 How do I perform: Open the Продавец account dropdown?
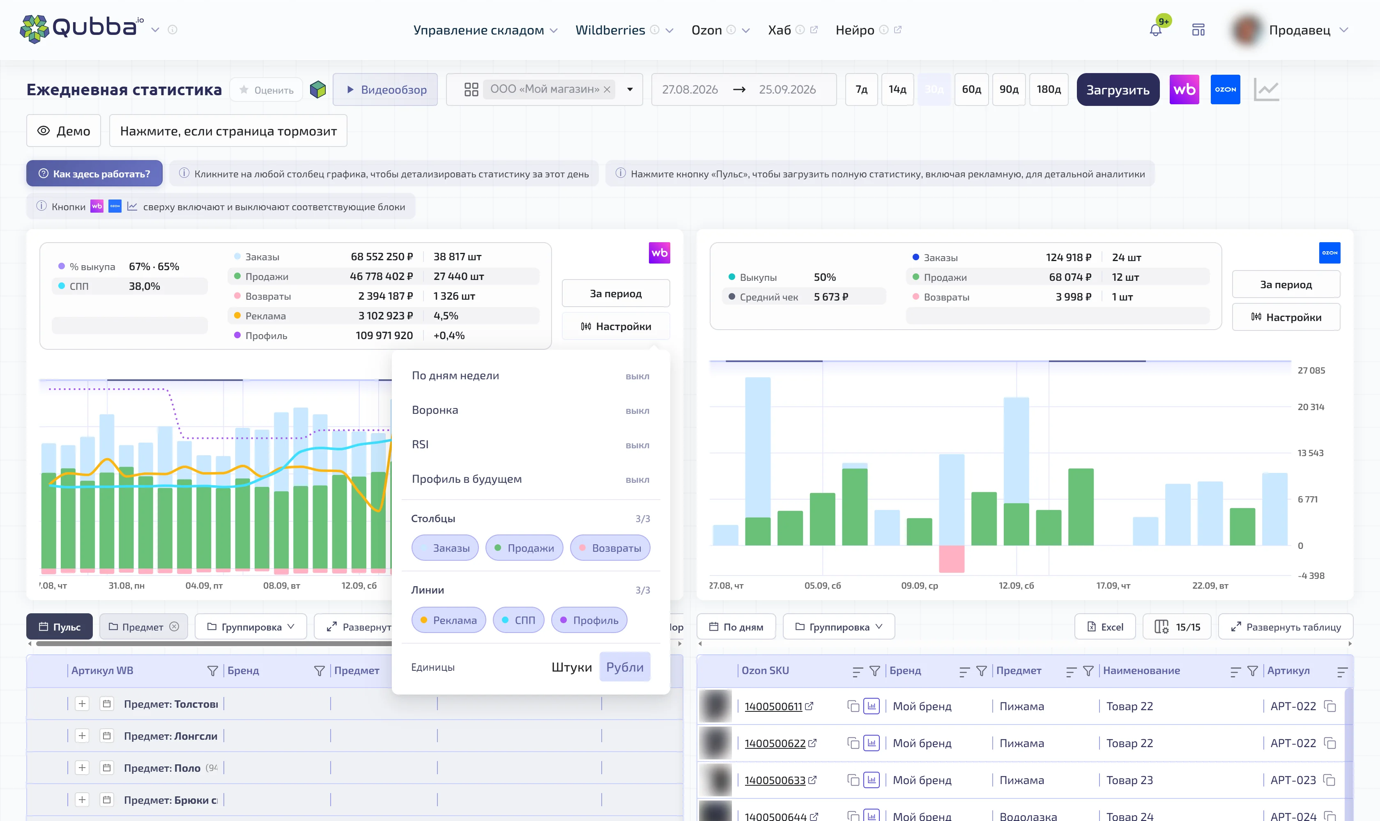(x=1290, y=30)
